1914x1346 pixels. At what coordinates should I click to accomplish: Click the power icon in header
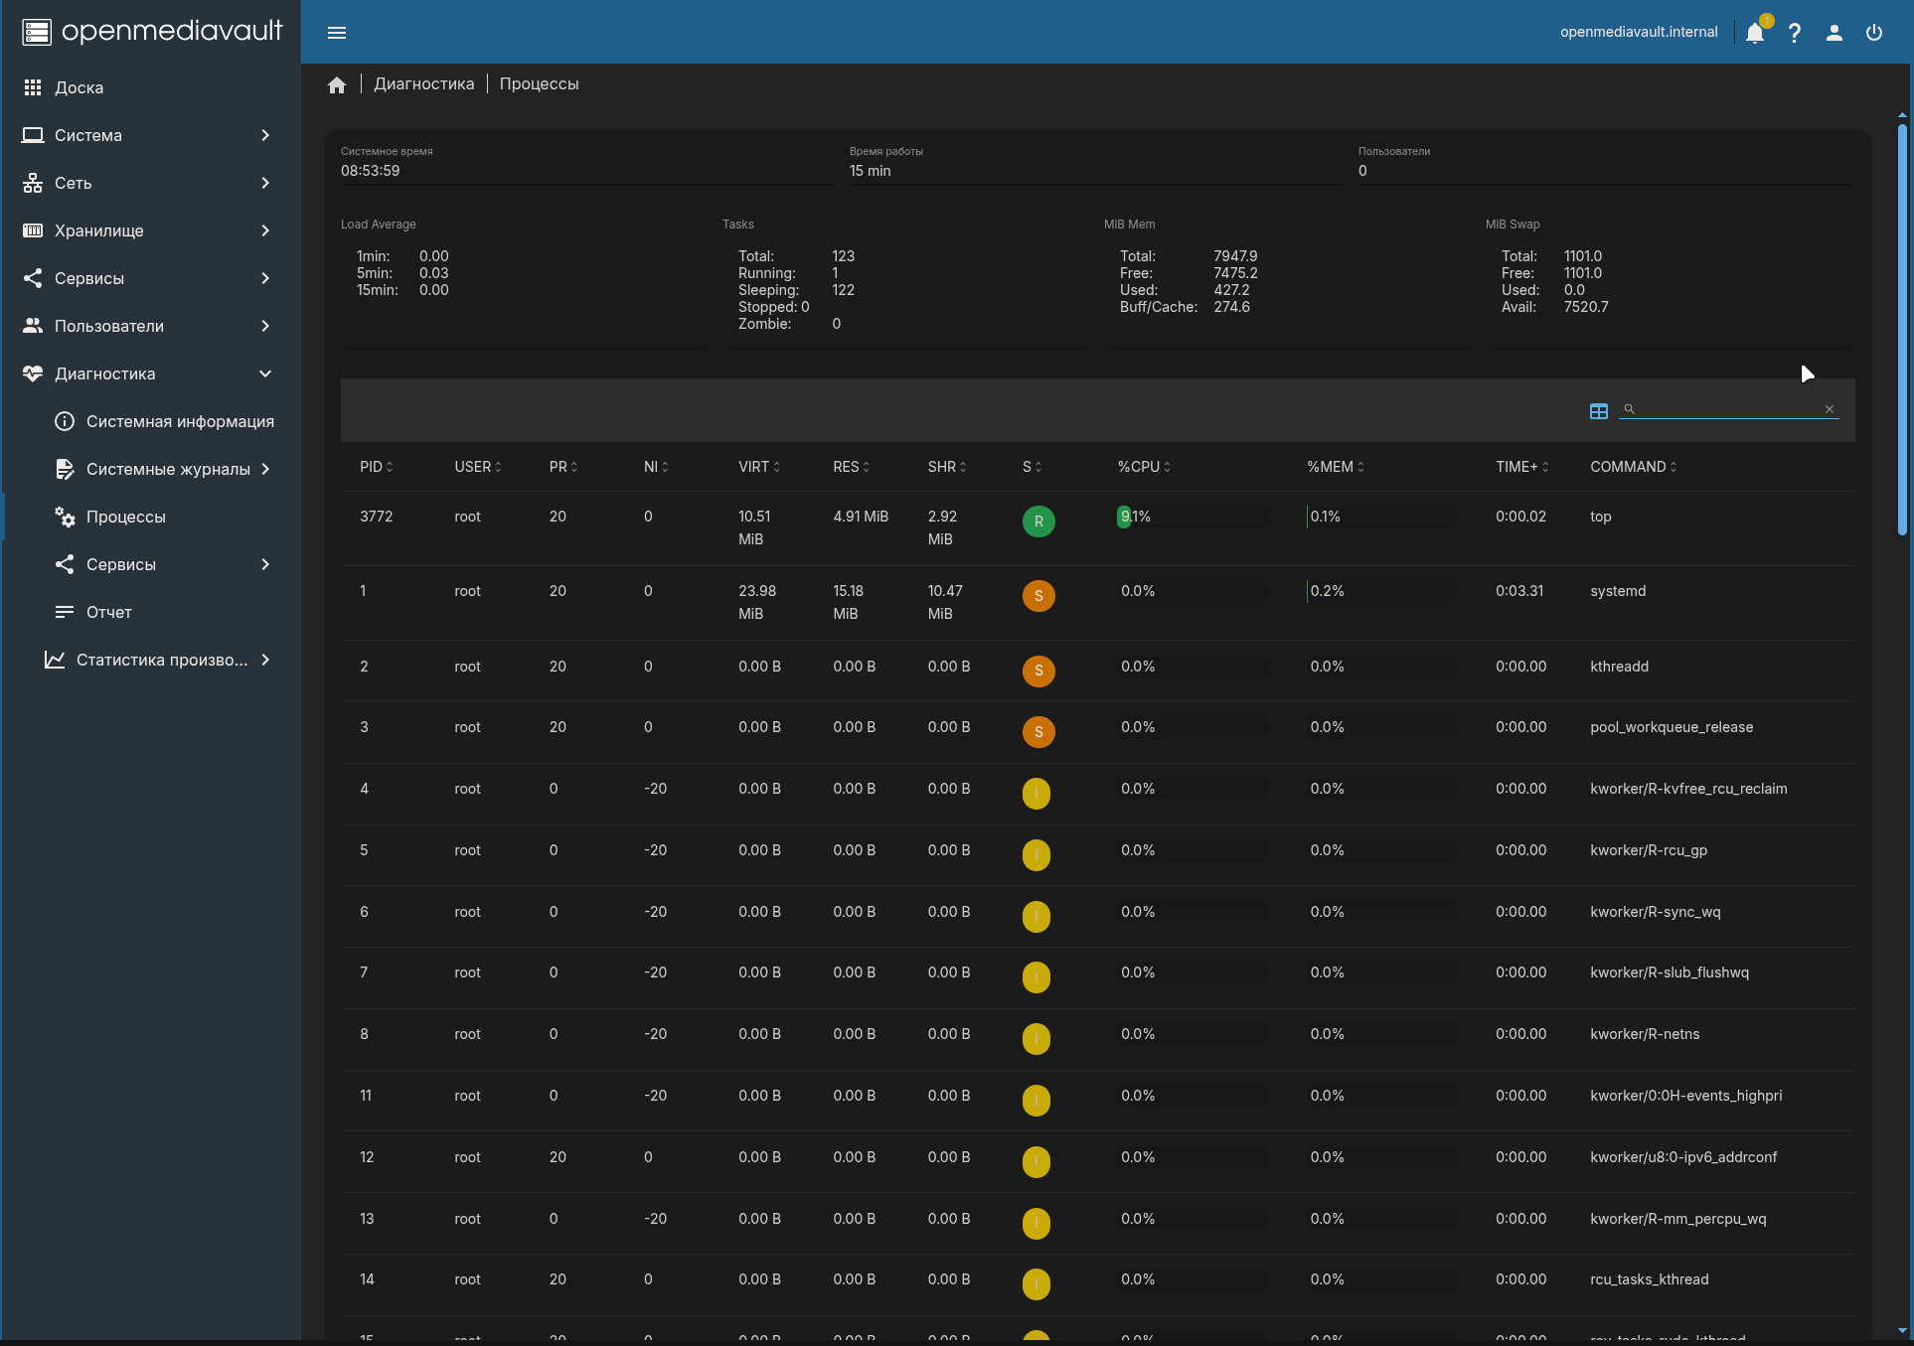[x=1874, y=33]
